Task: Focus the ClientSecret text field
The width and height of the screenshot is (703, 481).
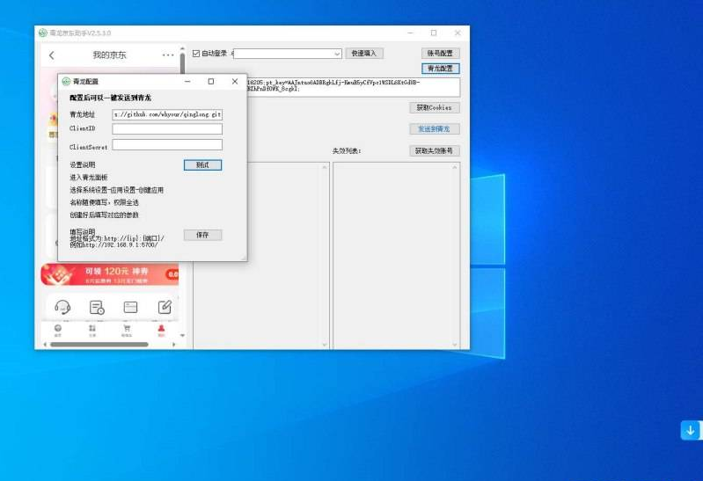Action: [x=167, y=145]
